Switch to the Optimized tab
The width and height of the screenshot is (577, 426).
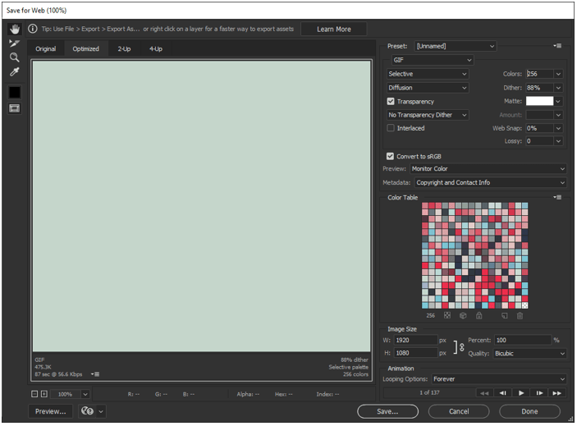coord(85,49)
